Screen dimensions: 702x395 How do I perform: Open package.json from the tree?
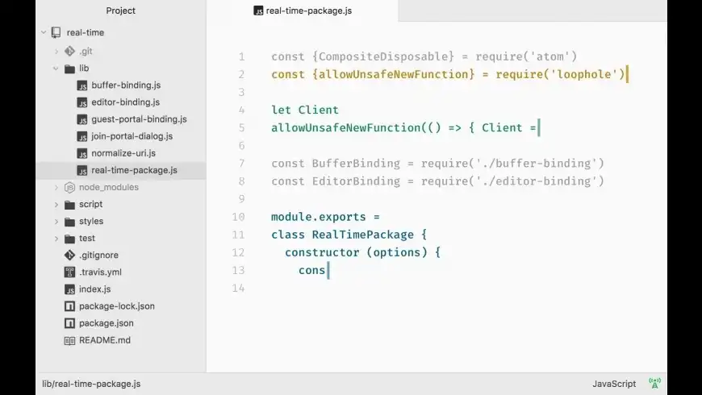click(106, 323)
